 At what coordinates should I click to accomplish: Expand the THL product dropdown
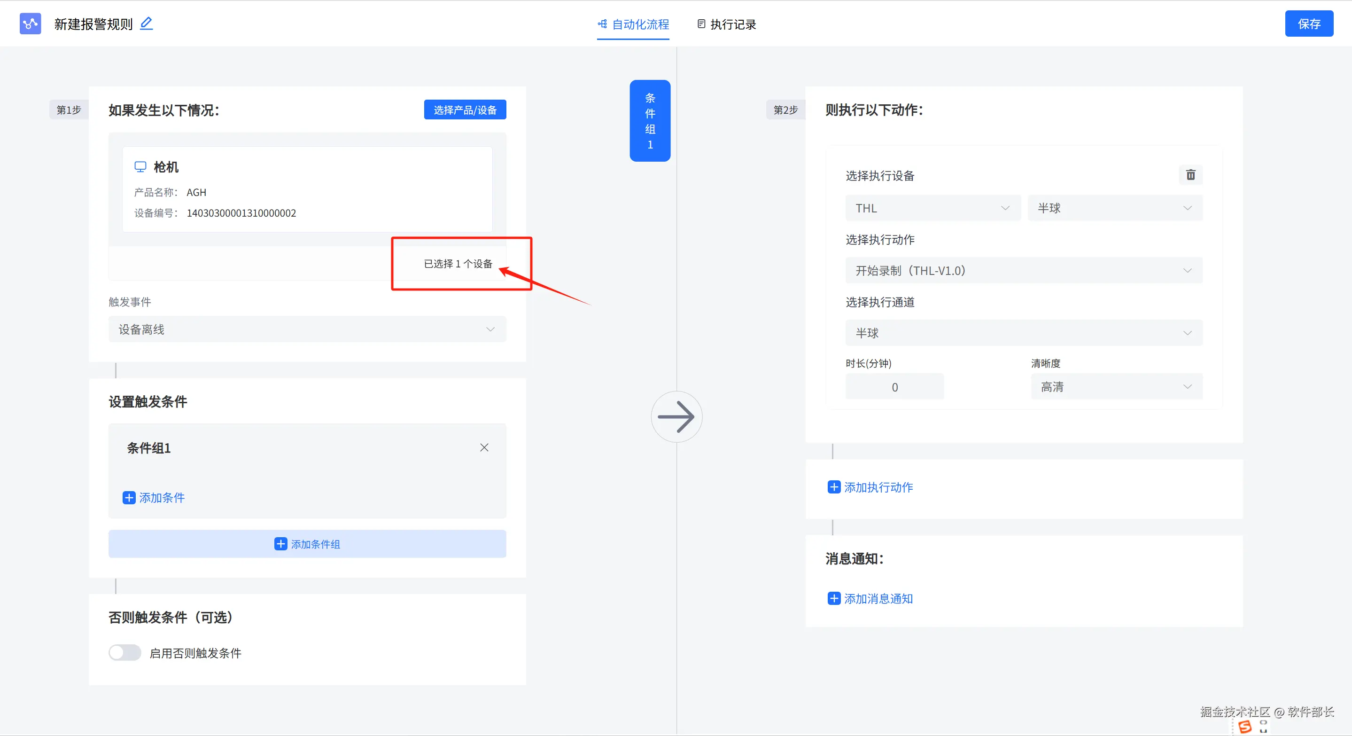pyautogui.click(x=932, y=208)
